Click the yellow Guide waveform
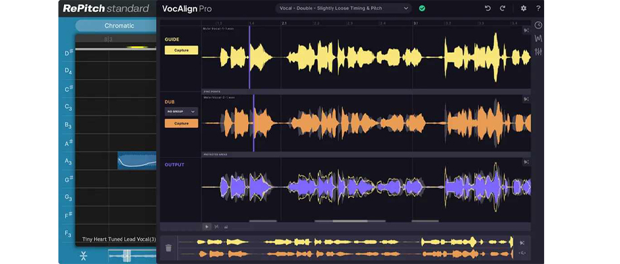 coord(366,57)
